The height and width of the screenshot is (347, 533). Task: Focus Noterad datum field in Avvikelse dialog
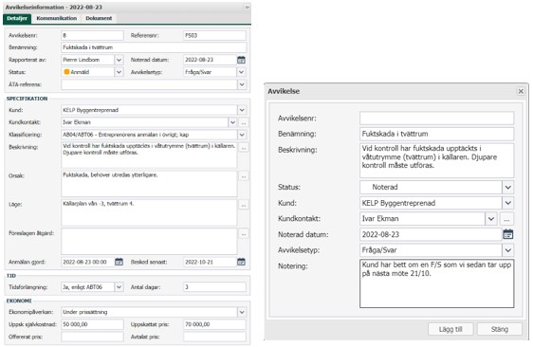tap(431, 234)
